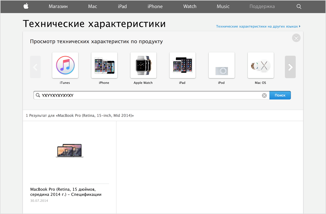Click the iPod label text
The image size is (326, 214).
point(221,83)
